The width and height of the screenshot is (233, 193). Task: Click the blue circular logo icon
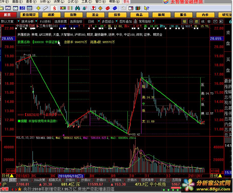[x=115, y=8]
